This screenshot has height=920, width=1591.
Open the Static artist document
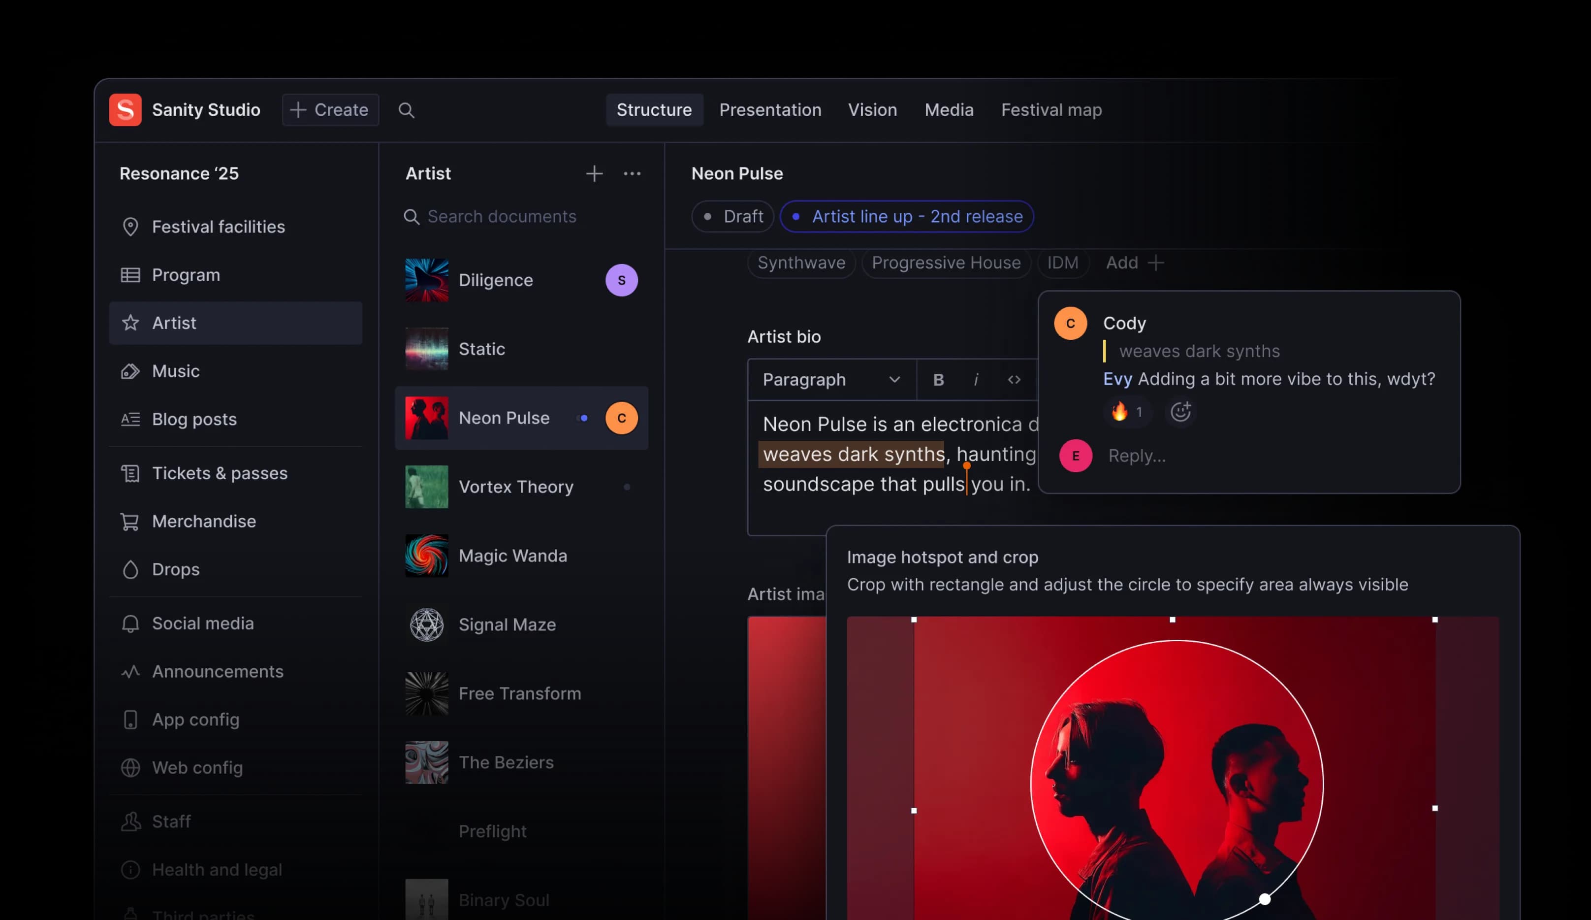pos(521,349)
